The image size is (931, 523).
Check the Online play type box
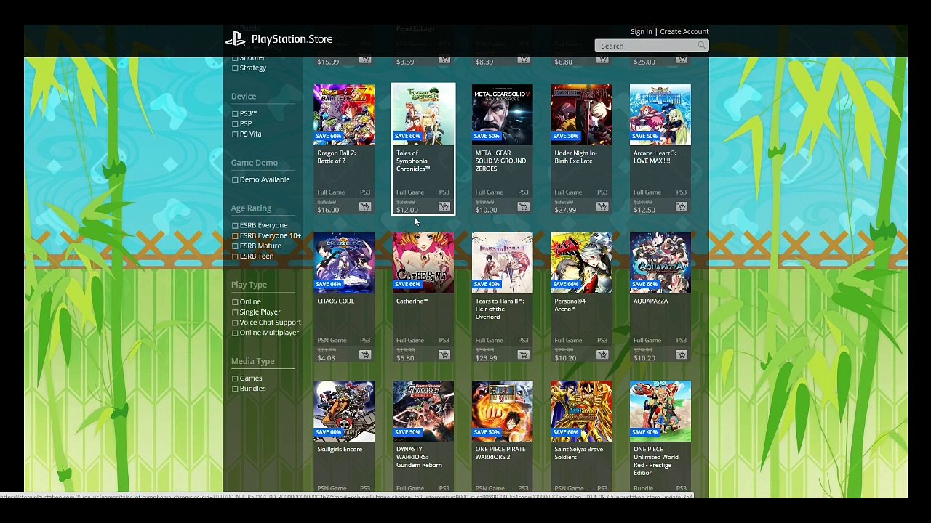tap(235, 302)
